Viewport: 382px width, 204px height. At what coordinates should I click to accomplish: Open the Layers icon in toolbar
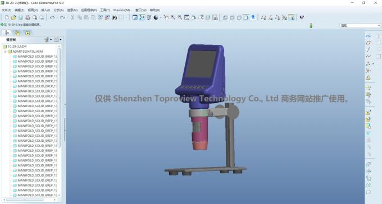tap(208, 17)
